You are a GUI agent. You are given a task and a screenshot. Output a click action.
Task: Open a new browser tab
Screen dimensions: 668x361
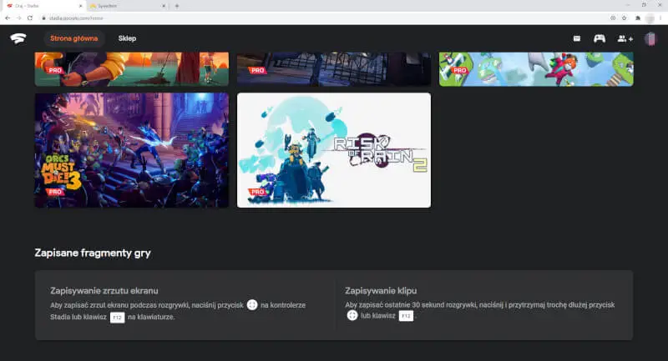[x=177, y=6]
